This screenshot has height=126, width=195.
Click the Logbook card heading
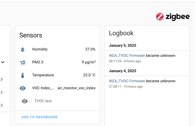pos(121,33)
